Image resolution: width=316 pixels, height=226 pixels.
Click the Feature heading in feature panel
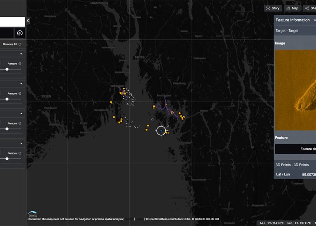coord(281,138)
